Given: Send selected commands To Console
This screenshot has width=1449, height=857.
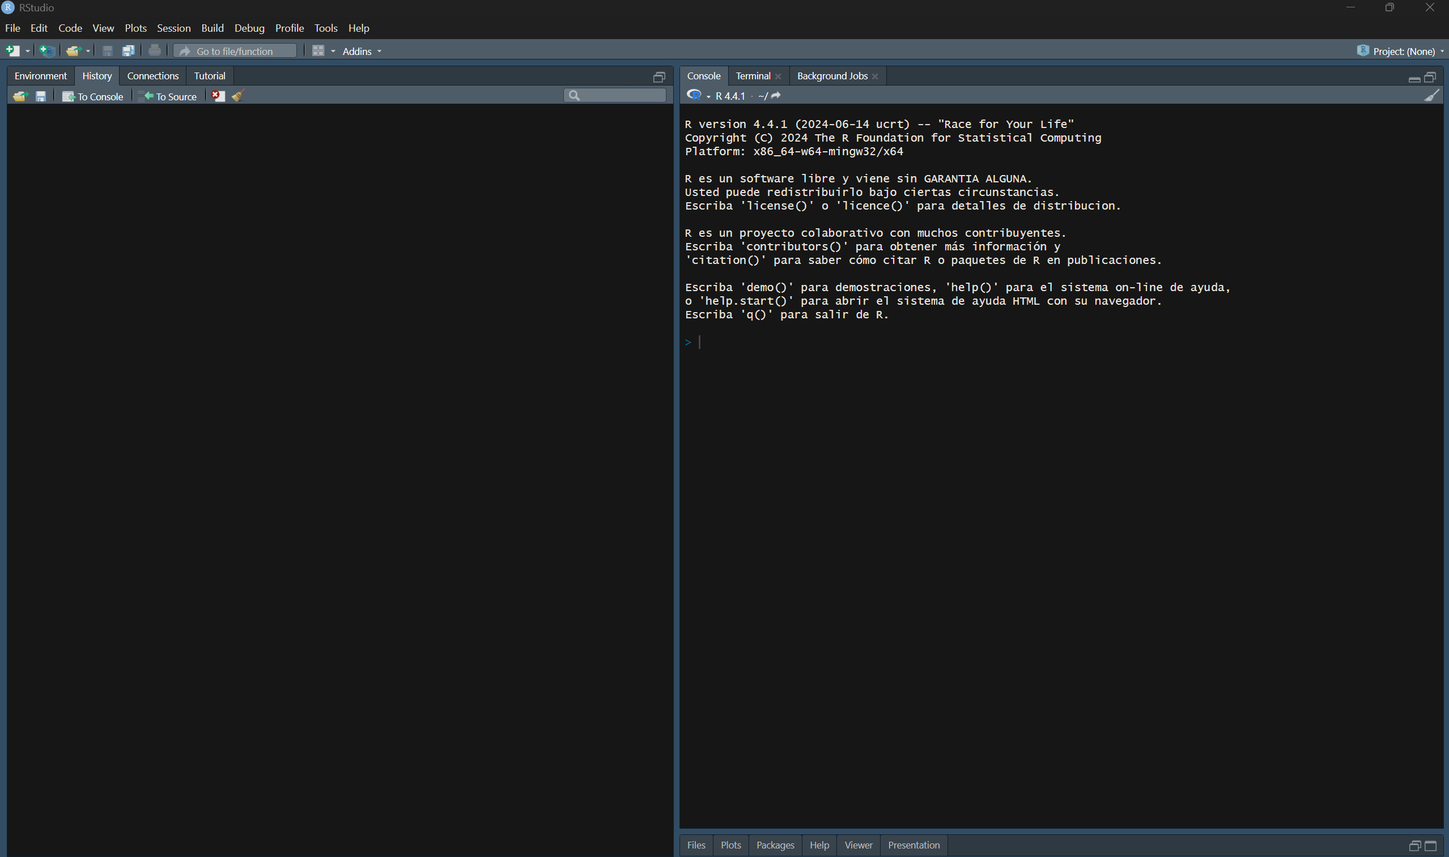Looking at the screenshot, I should point(92,96).
